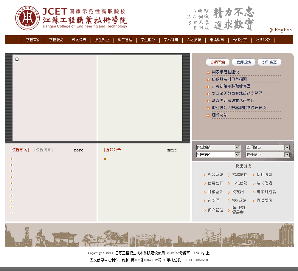The width and height of the screenshot is (298, 271).
Task: Switch to 专题网站 tab
Action: click(x=218, y=62)
